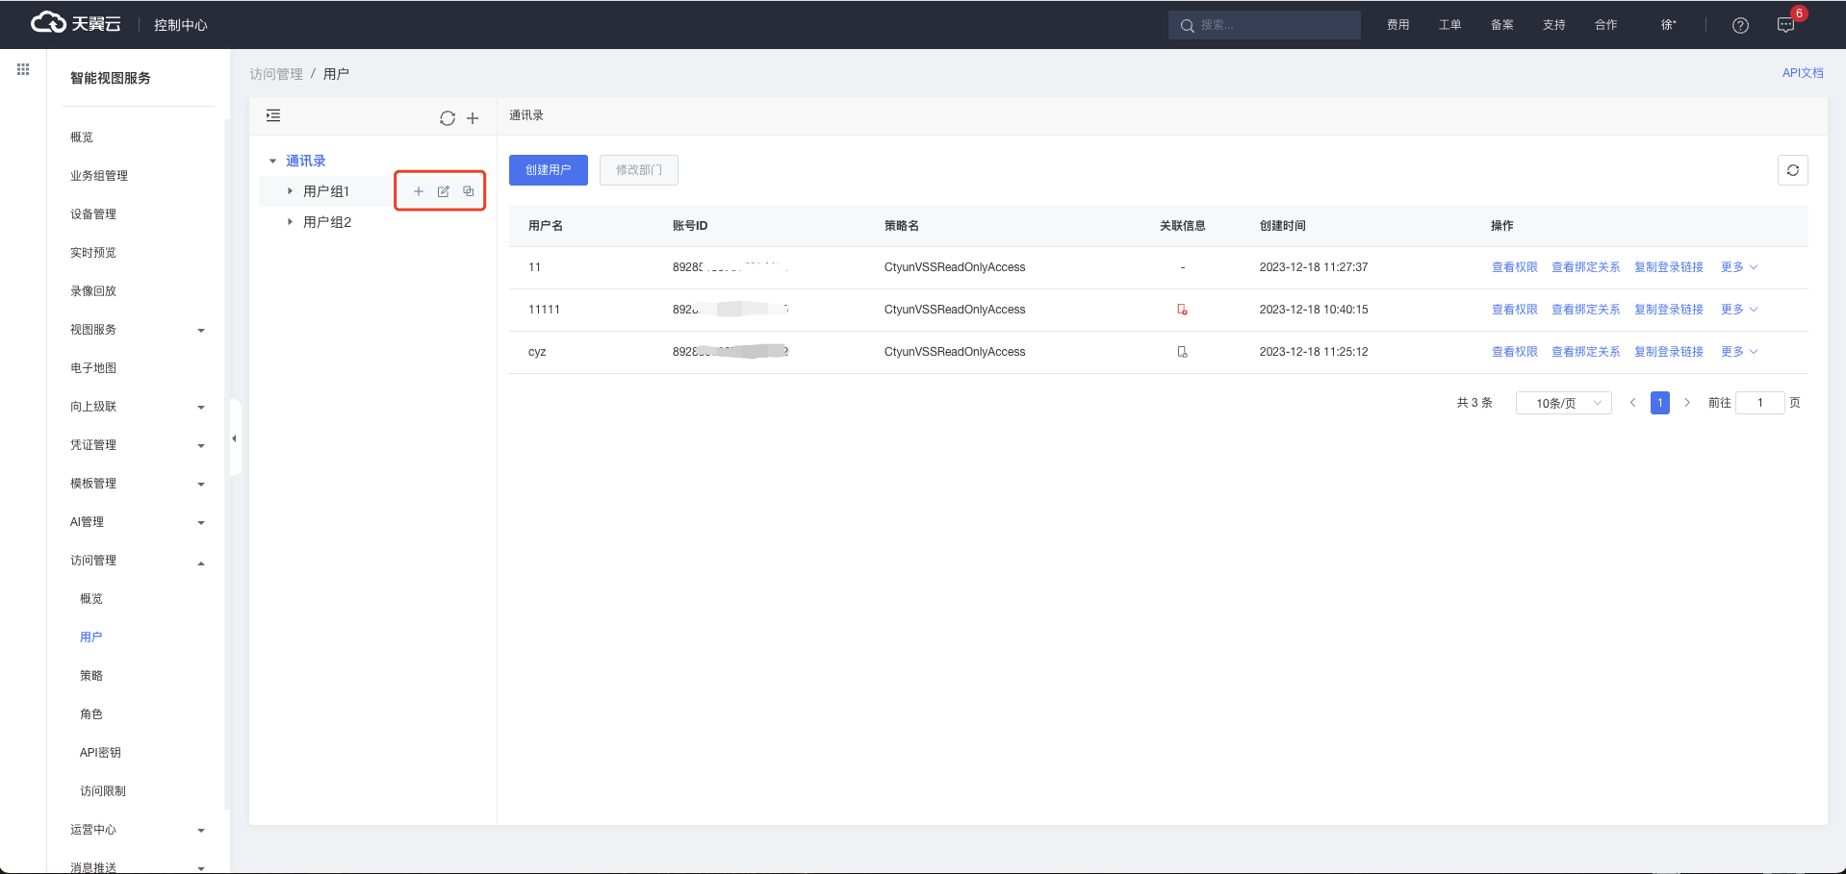Open the help question mark icon
This screenshot has height=874, width=1846.
[x=1740, y=25]
